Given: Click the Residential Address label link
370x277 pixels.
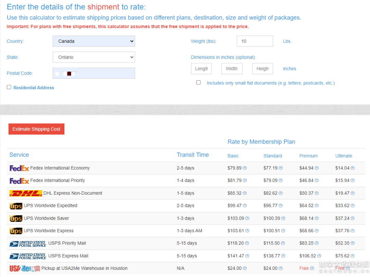Looking at the screenshot, I should pos(34,88).
